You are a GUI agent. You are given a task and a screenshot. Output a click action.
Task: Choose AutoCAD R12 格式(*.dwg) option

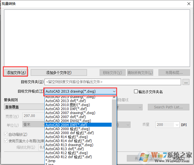click(x=78, y=153)
